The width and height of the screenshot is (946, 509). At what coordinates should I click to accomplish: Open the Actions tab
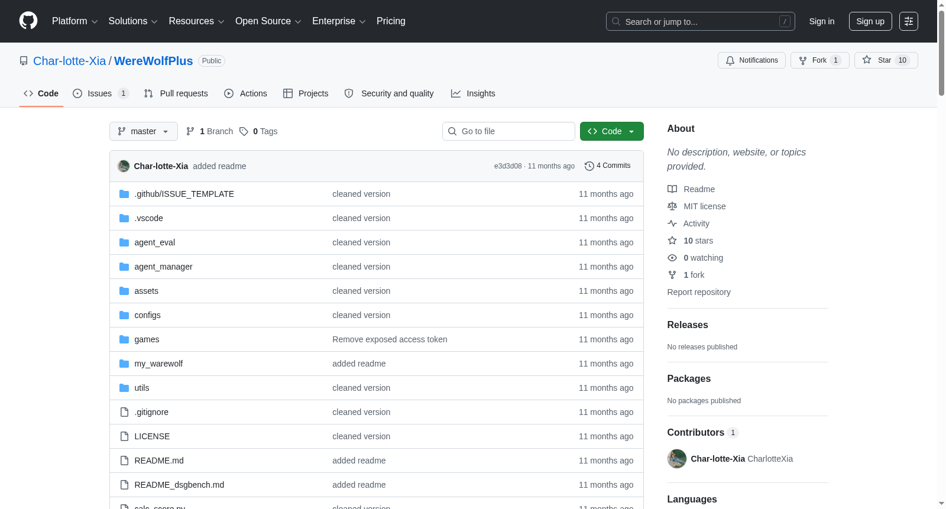click(x=246, y=93)
